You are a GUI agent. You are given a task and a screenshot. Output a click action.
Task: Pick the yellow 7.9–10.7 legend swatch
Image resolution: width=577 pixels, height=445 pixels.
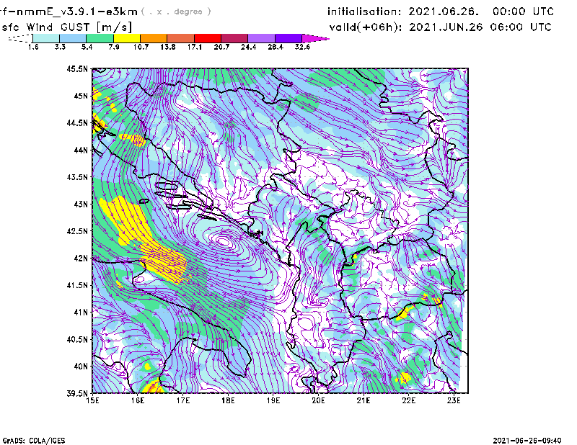tap(127, 38)
